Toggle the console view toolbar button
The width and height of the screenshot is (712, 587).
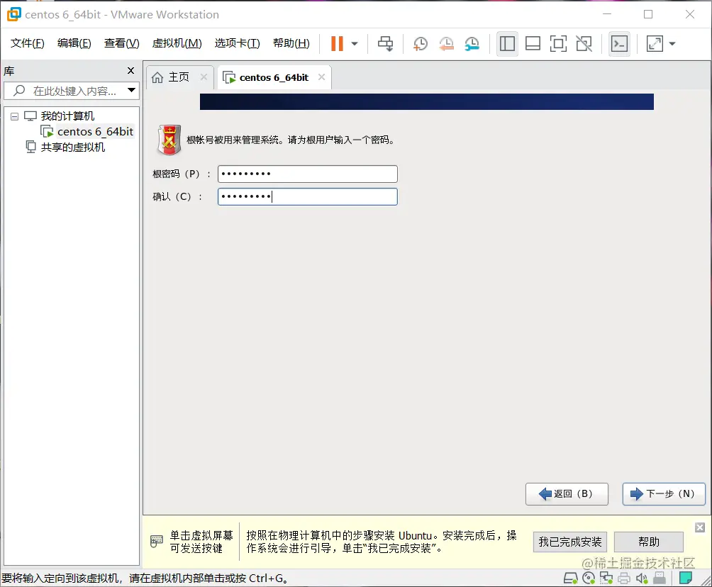click(x=619, y=43)
